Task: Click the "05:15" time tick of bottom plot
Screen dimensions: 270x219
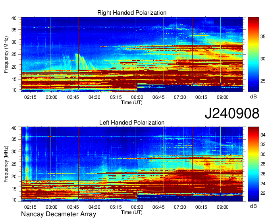Action: click(116, 207)
